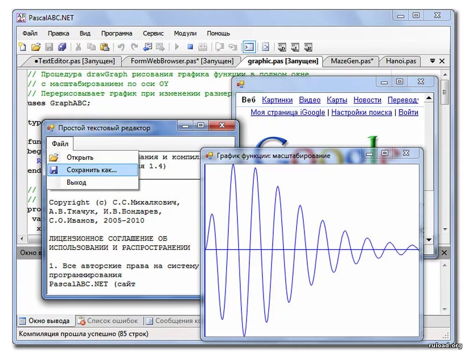
Task: Click the browser window scroll-down arrow
Action: 429,239
